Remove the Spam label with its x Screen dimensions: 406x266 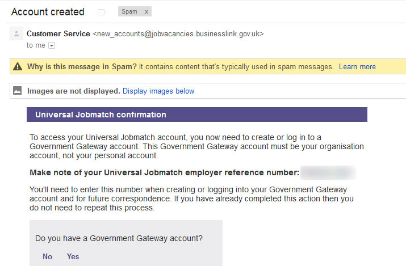coord(146,12)
